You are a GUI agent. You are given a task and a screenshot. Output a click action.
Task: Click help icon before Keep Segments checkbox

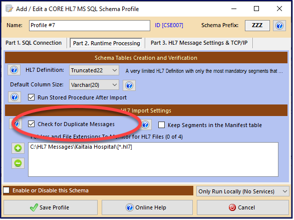click(x=145, y=125)
